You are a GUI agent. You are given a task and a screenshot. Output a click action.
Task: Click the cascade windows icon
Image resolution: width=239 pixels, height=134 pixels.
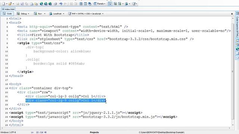point(90,4)
